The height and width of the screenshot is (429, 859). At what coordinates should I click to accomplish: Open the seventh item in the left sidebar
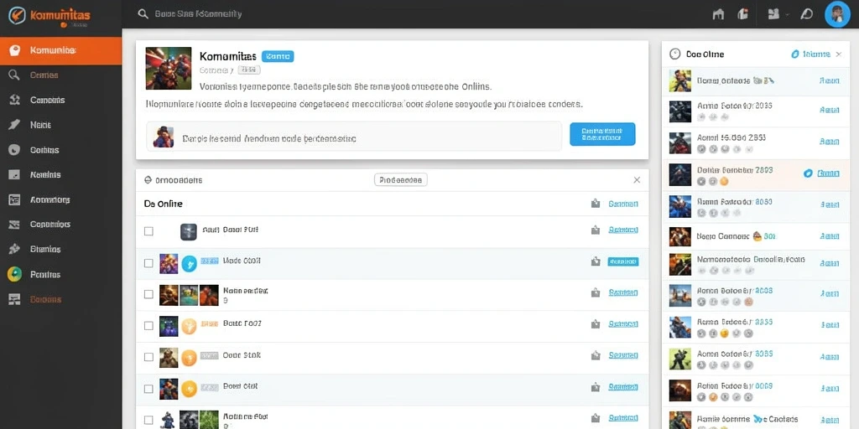click(60, 199)
